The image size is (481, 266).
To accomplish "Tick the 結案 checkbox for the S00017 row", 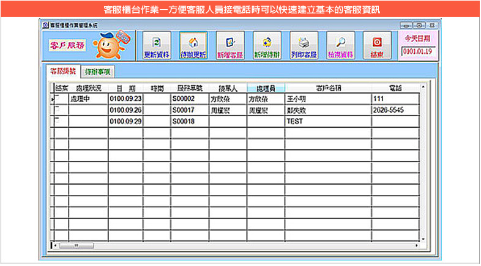I will click(x=58, y=109).
